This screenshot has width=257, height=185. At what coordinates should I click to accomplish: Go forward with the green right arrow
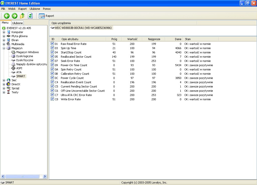point(15,16)
